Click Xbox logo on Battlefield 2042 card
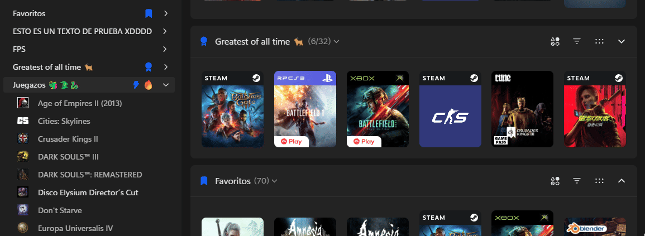This screenshot has height=236, width=645. click(x=399, y=78)
